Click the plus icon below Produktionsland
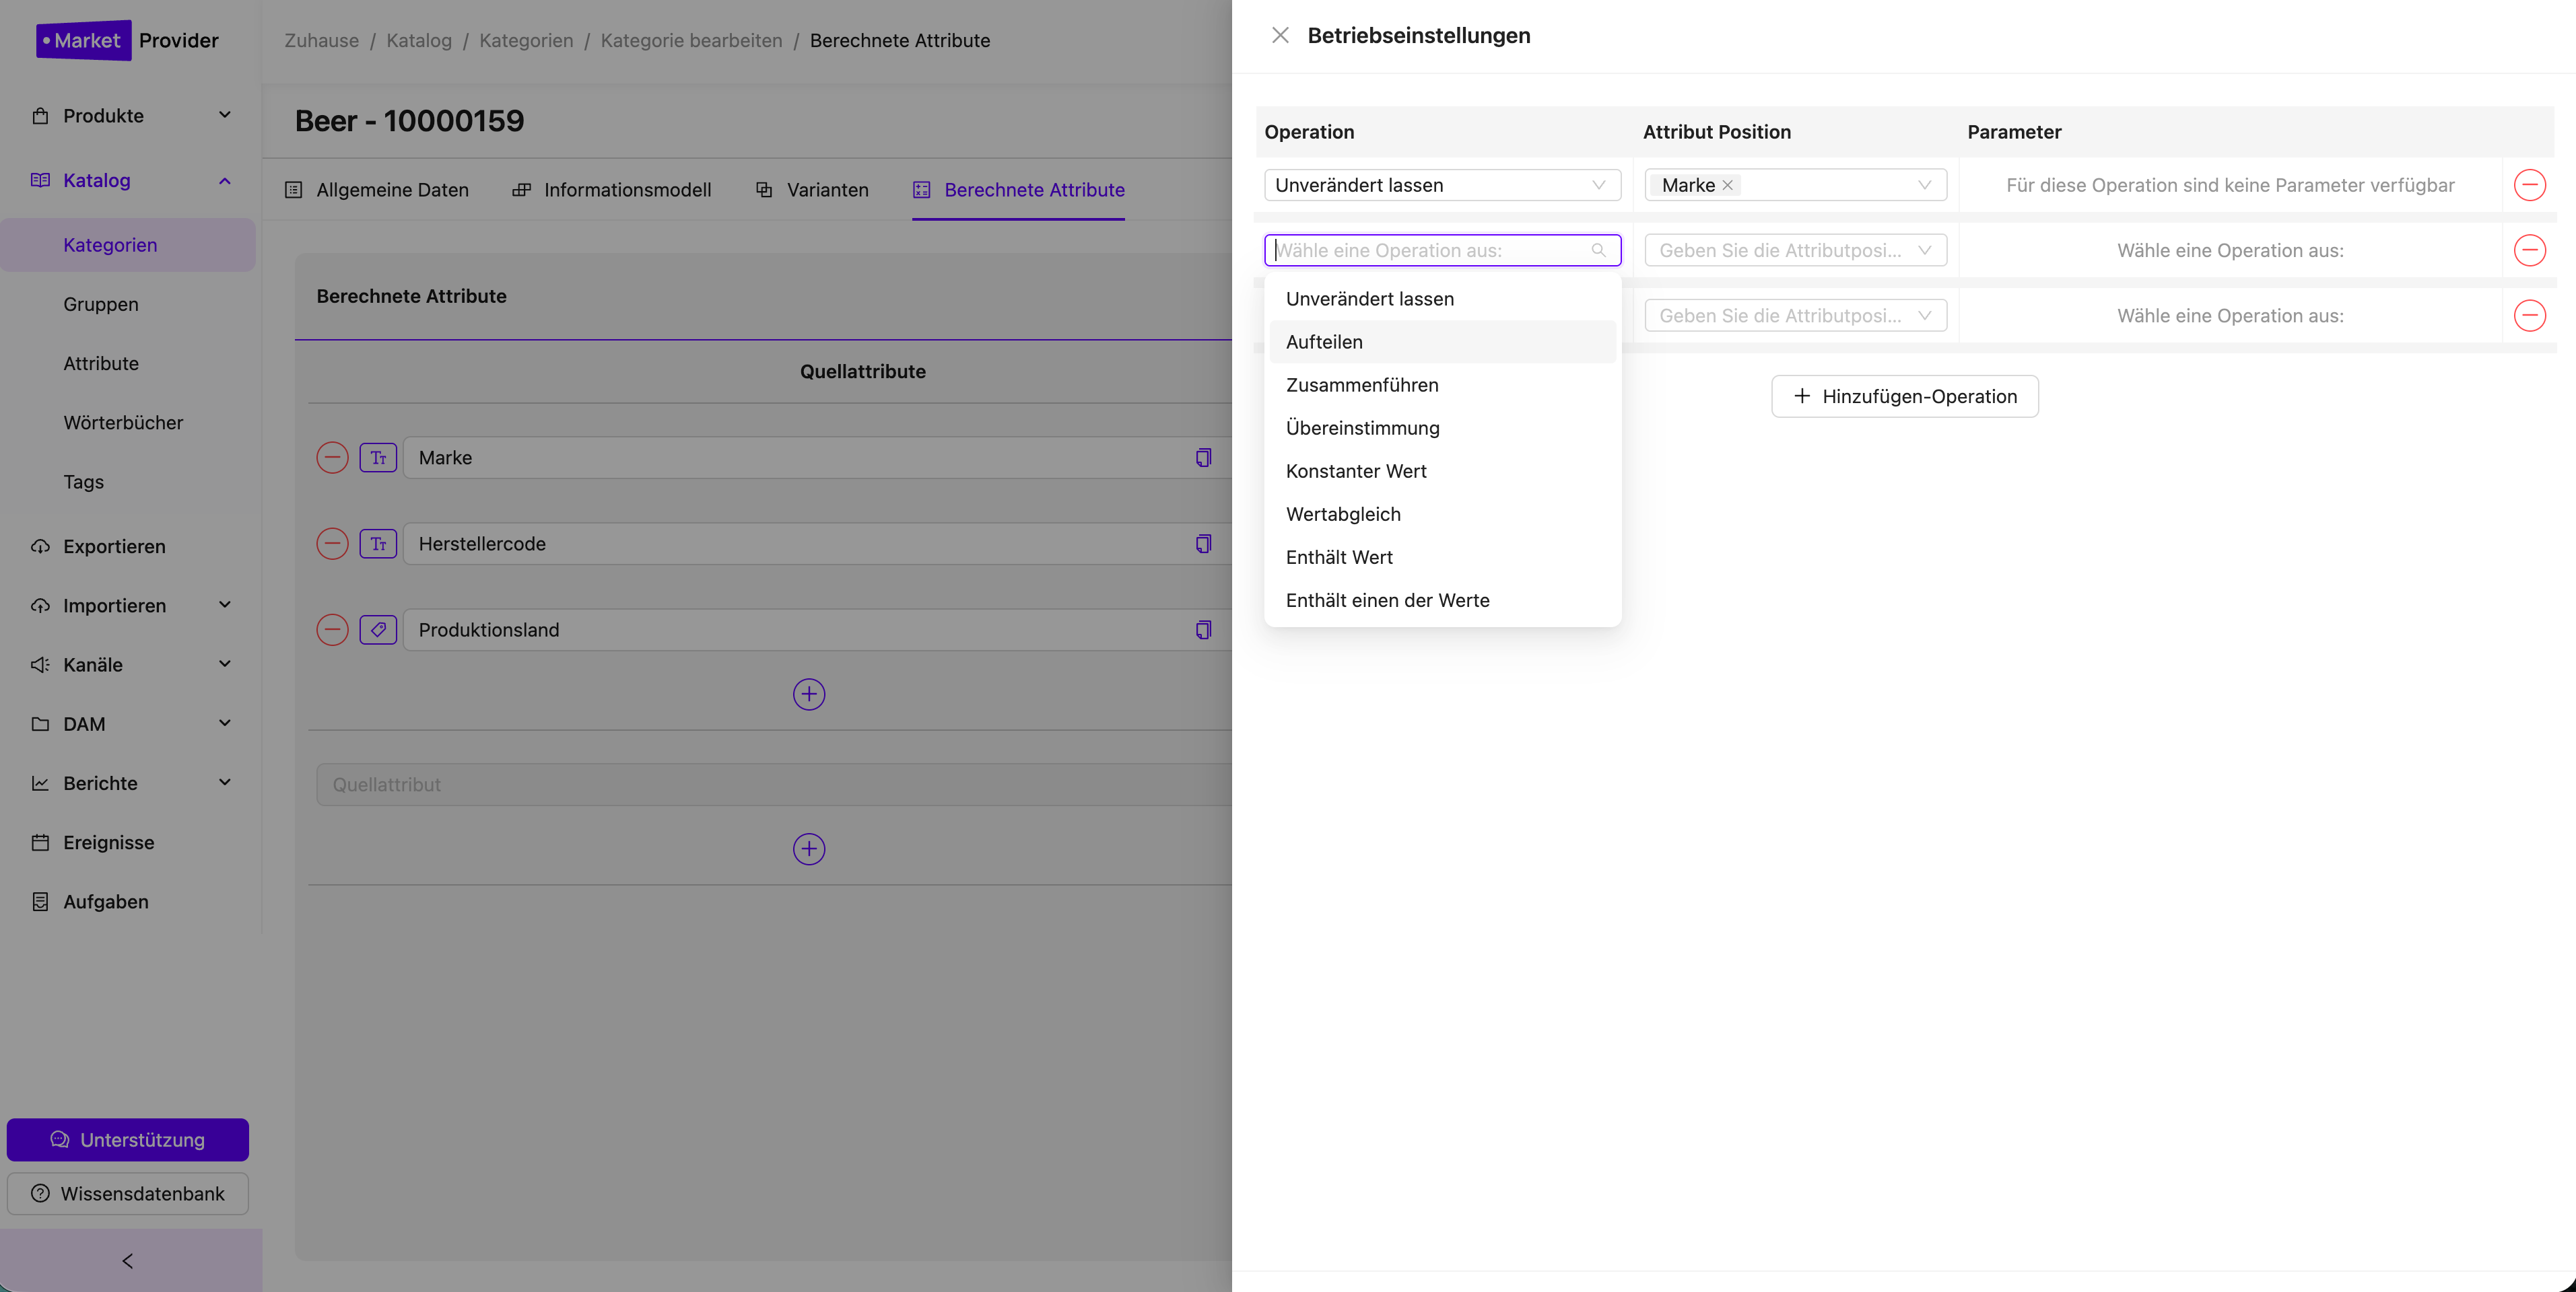This screenshot has height=1292, width=2576. pyautogui.click(x=809, y=694)
